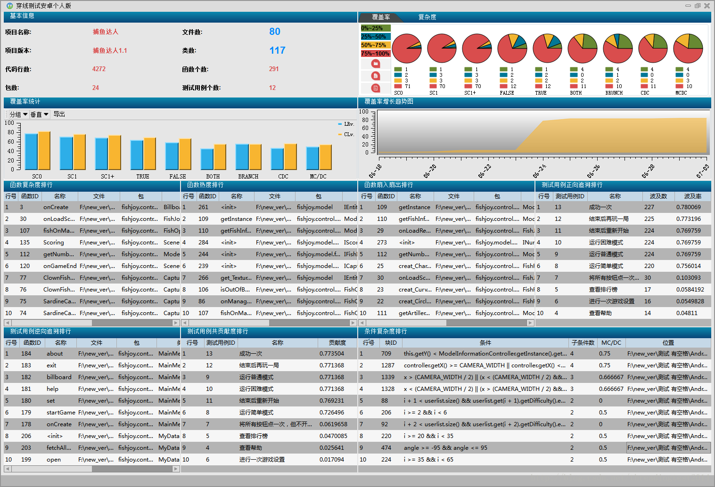Screen dimensions: 715x487
Task: Click the LRv. legend entry in bar chart
Action: [346, 124]
